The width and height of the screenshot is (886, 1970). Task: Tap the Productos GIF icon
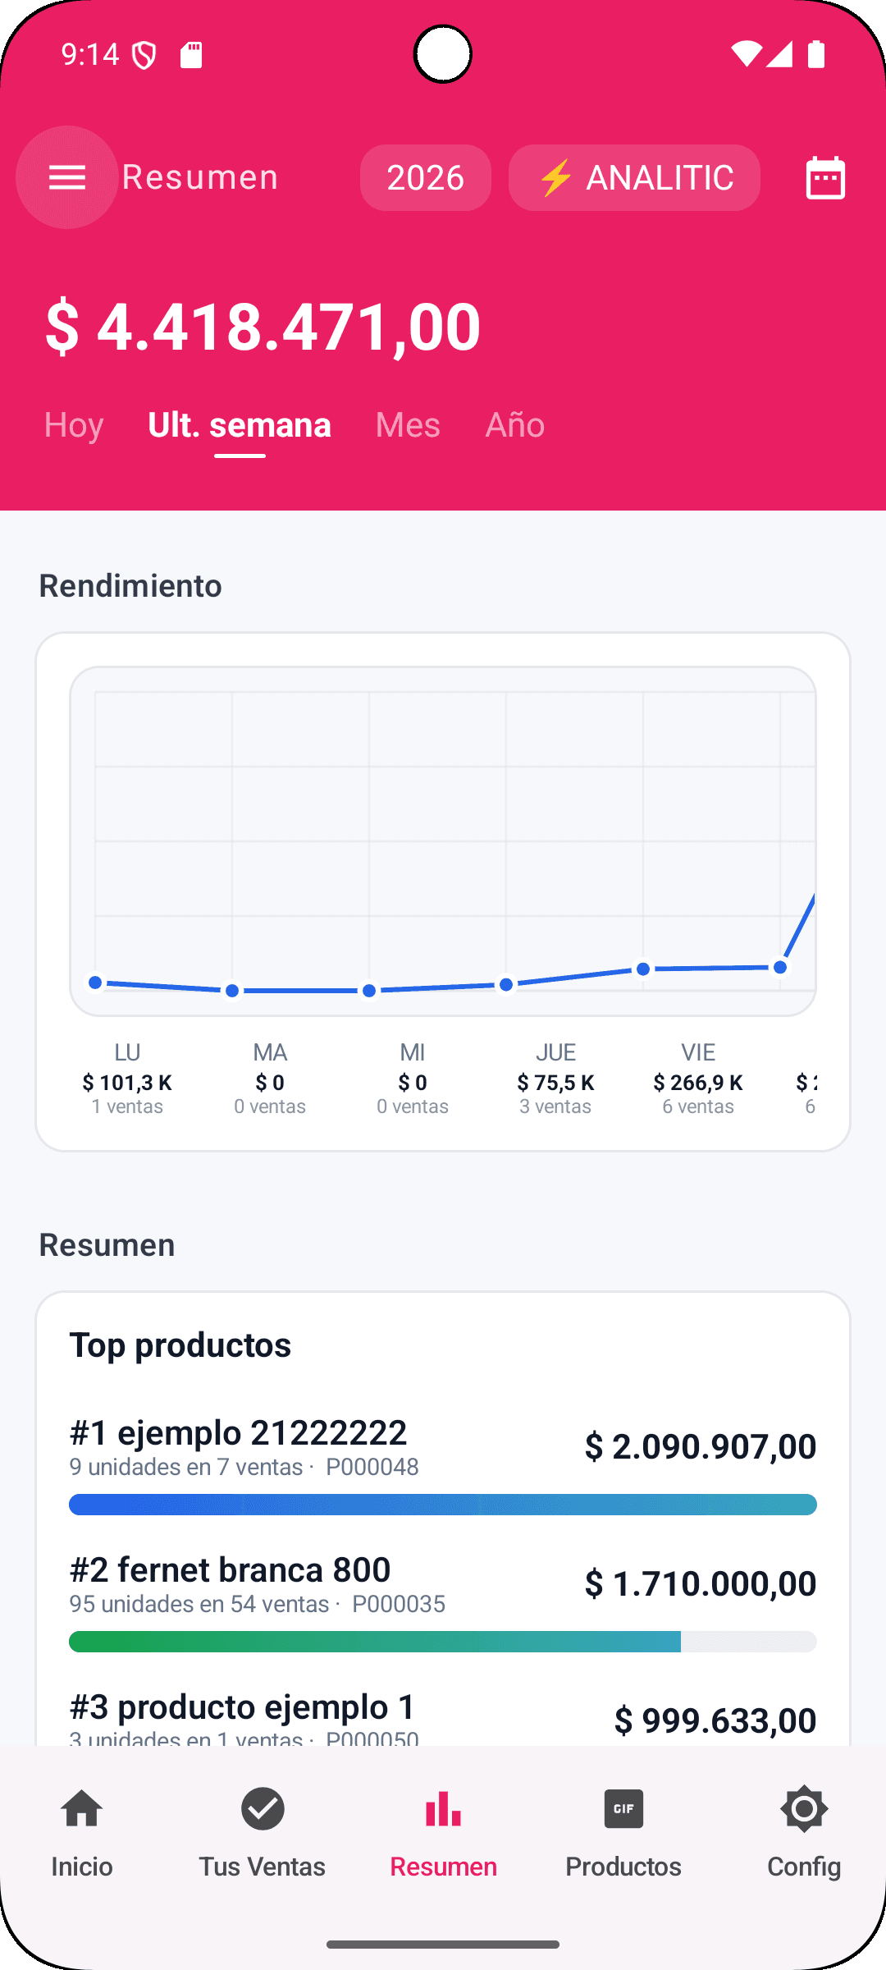(623, 1809)
